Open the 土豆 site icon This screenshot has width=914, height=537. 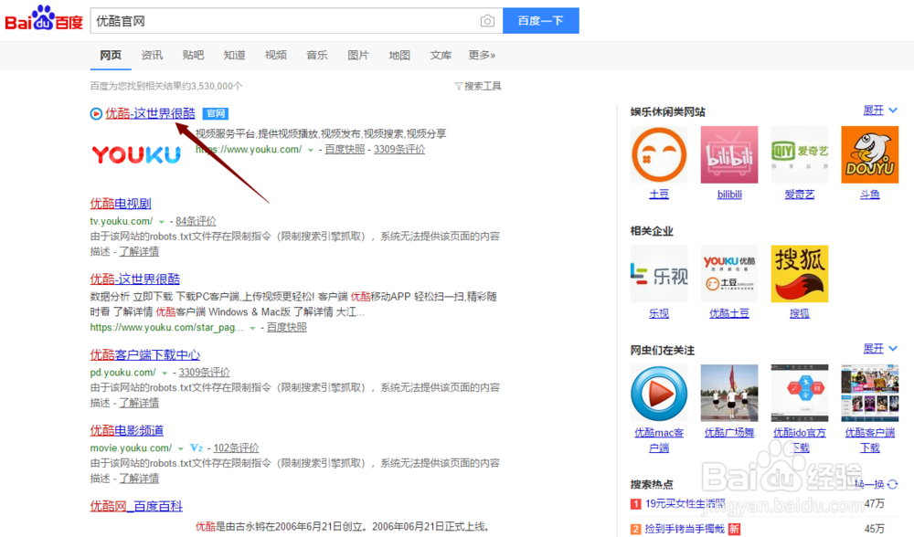(659, 154)
